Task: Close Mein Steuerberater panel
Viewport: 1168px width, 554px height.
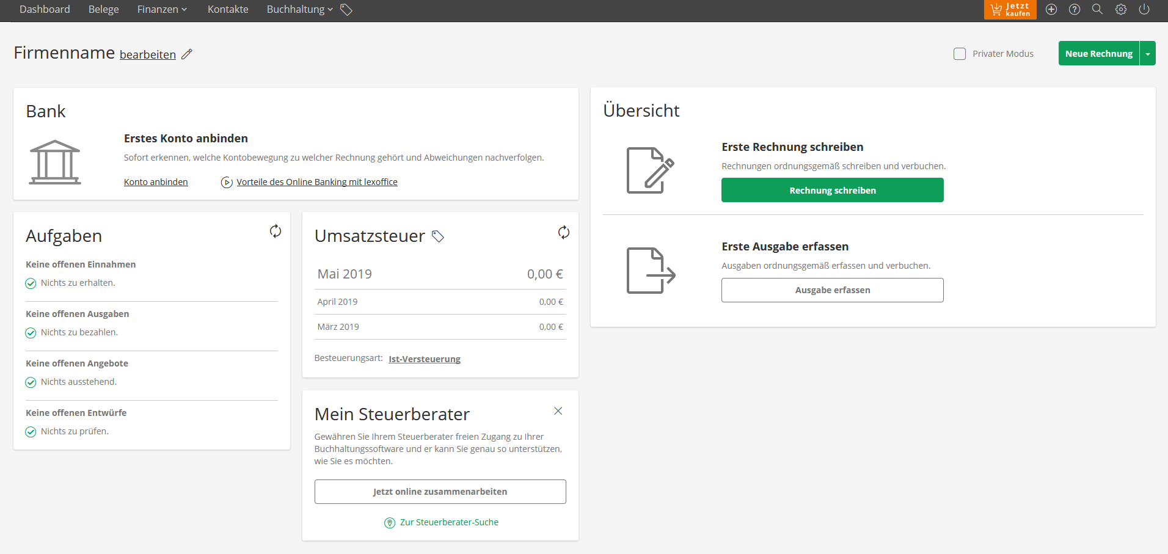Action: click(558, 411)
